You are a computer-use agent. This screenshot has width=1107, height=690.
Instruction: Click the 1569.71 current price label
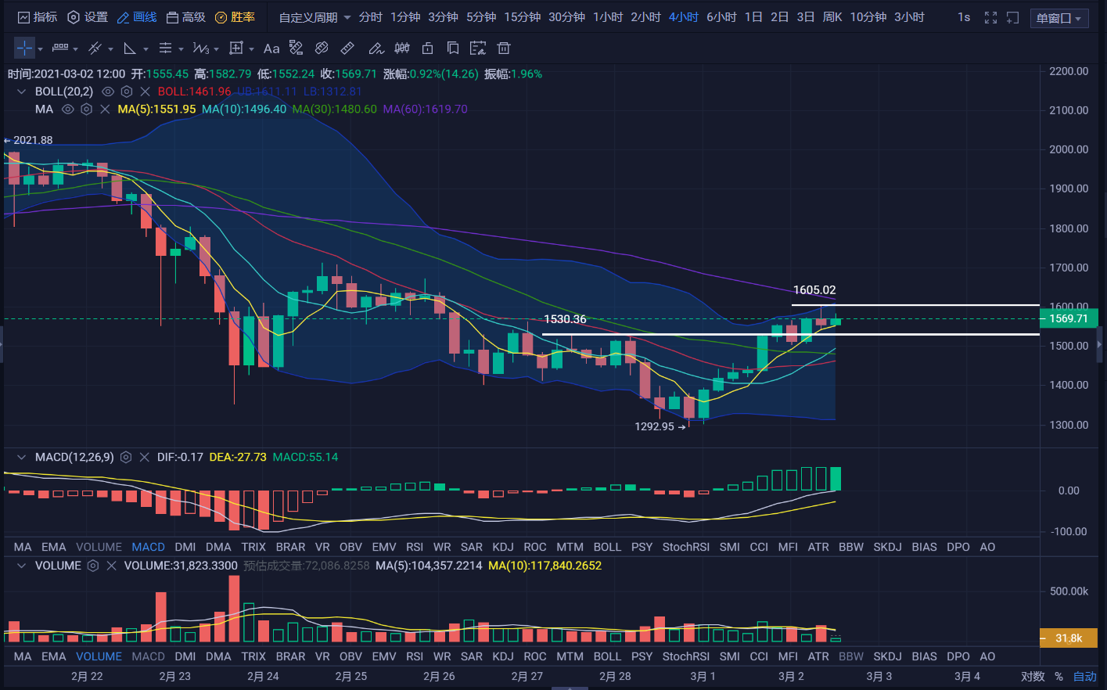click(1068, 318)
